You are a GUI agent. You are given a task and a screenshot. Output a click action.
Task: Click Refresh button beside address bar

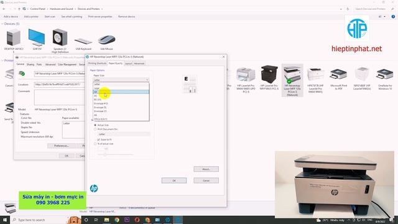(x=348, y=9)
